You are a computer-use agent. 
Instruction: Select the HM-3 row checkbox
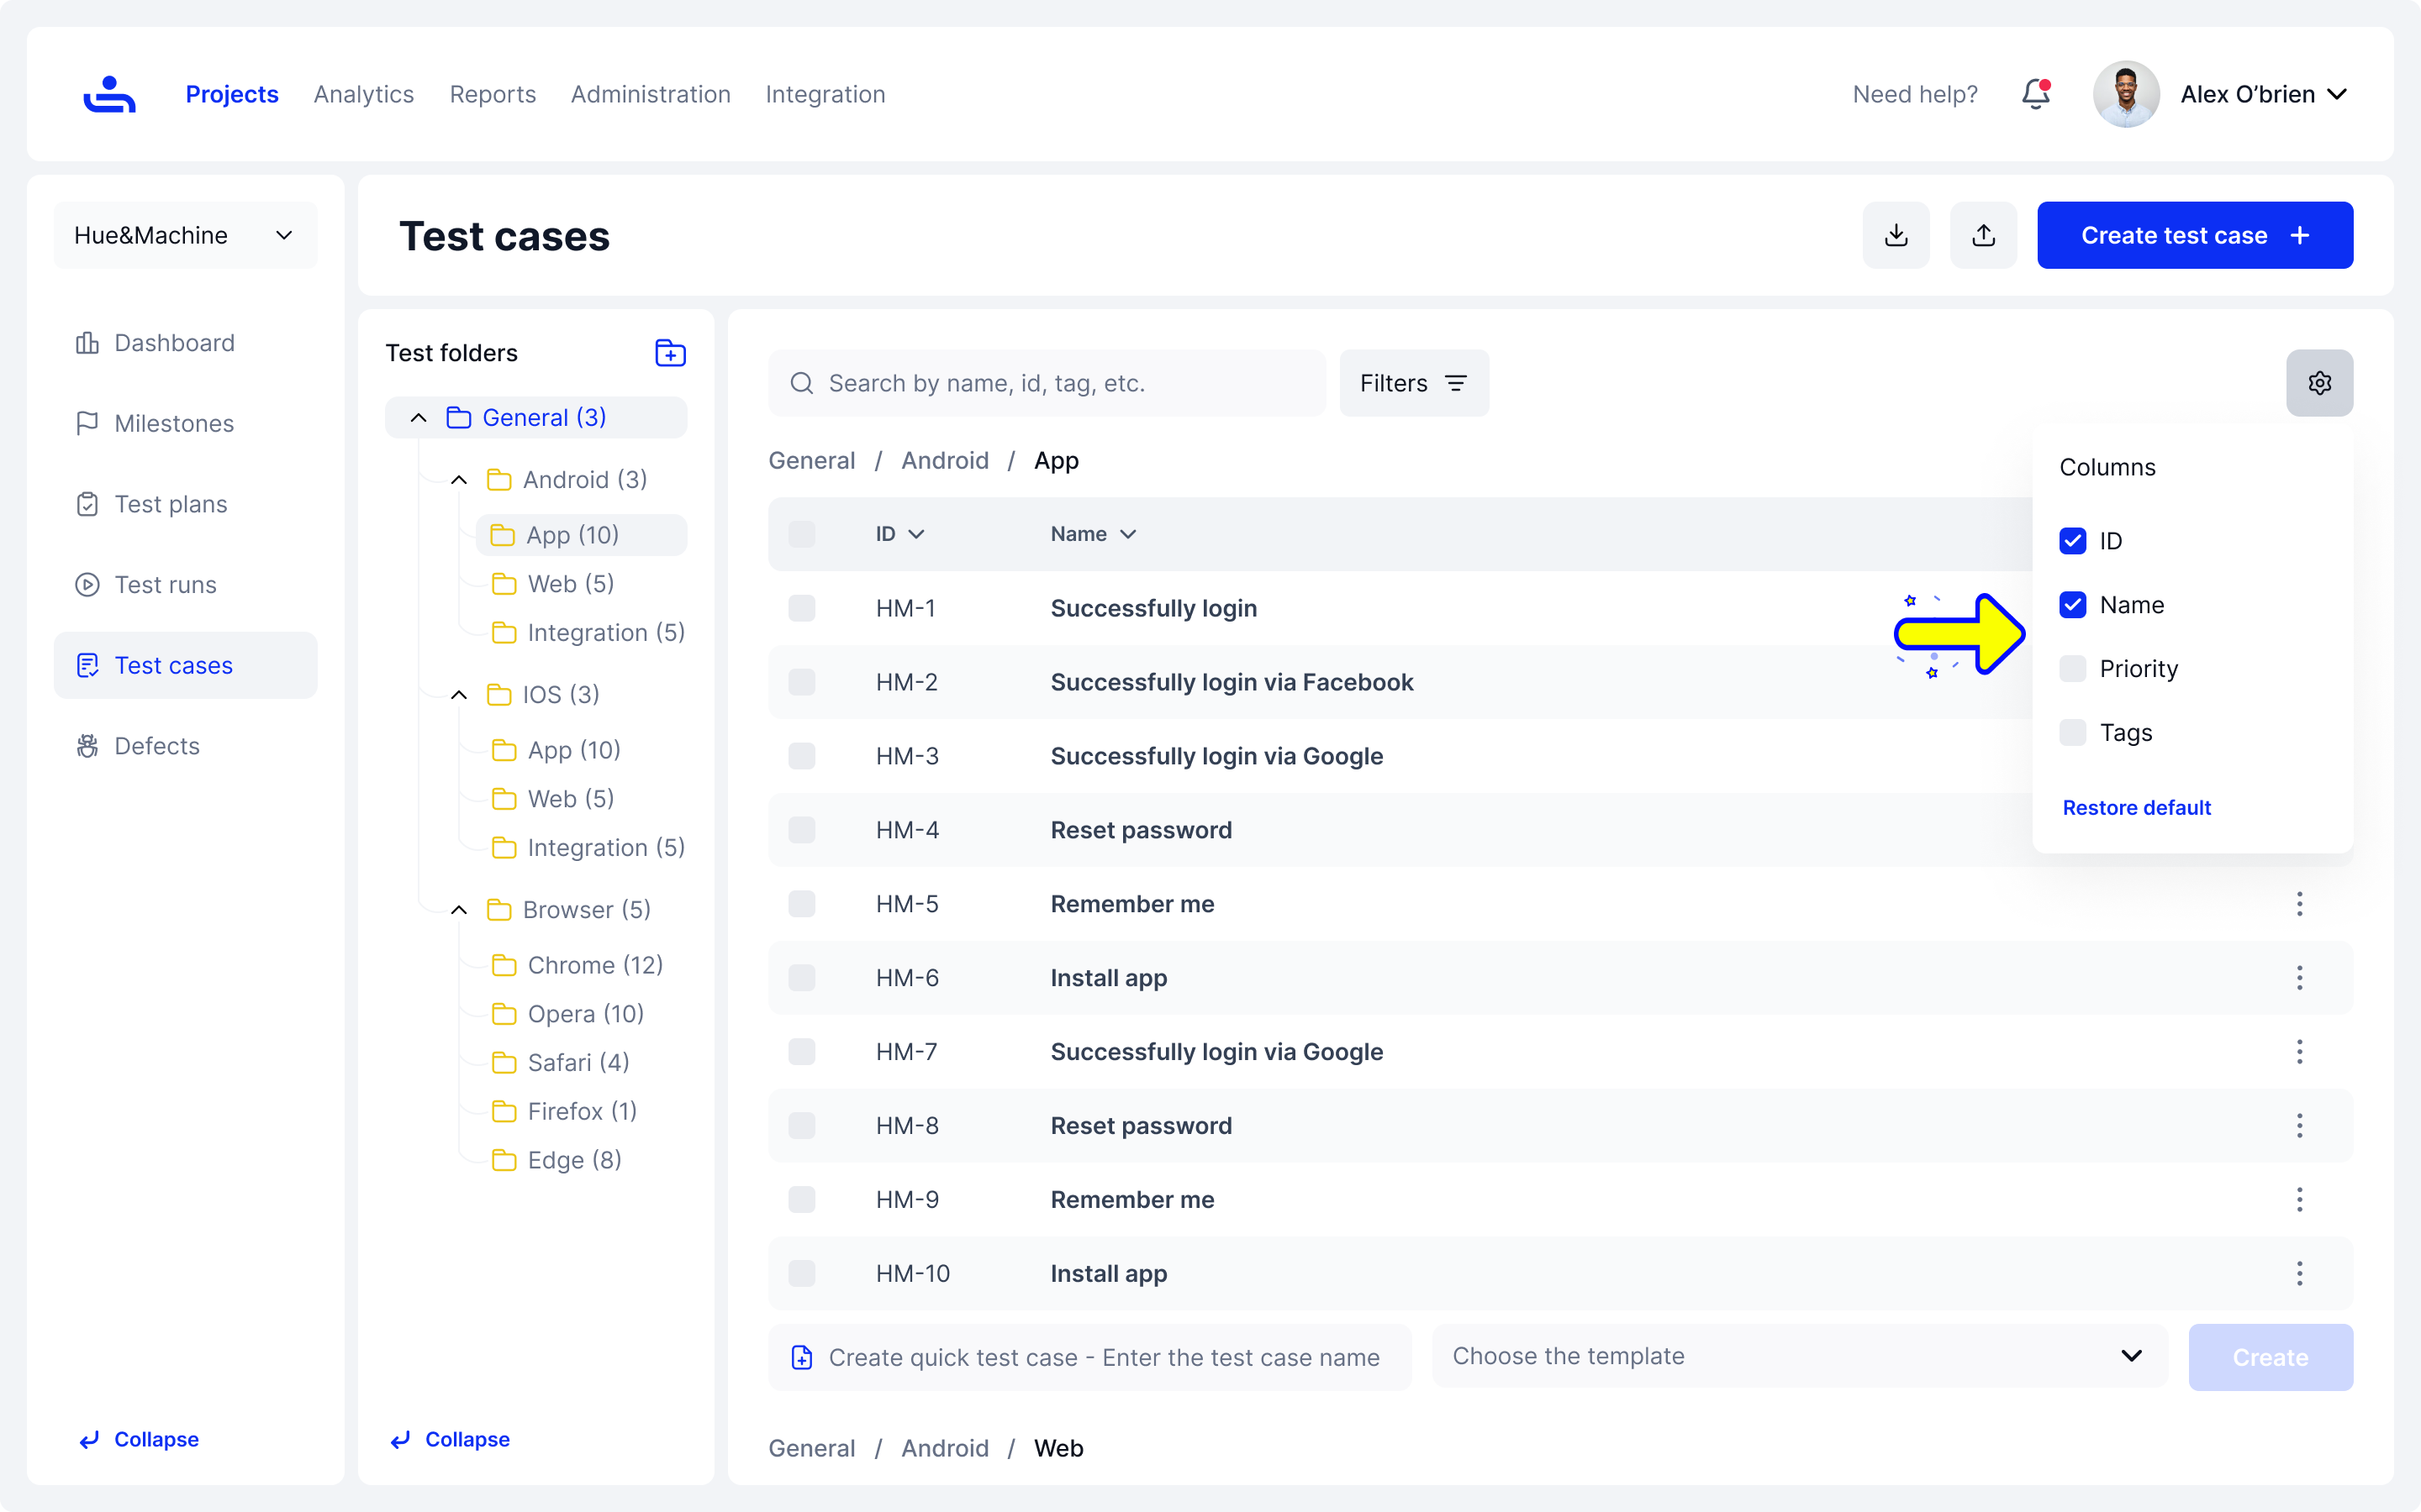801,756
